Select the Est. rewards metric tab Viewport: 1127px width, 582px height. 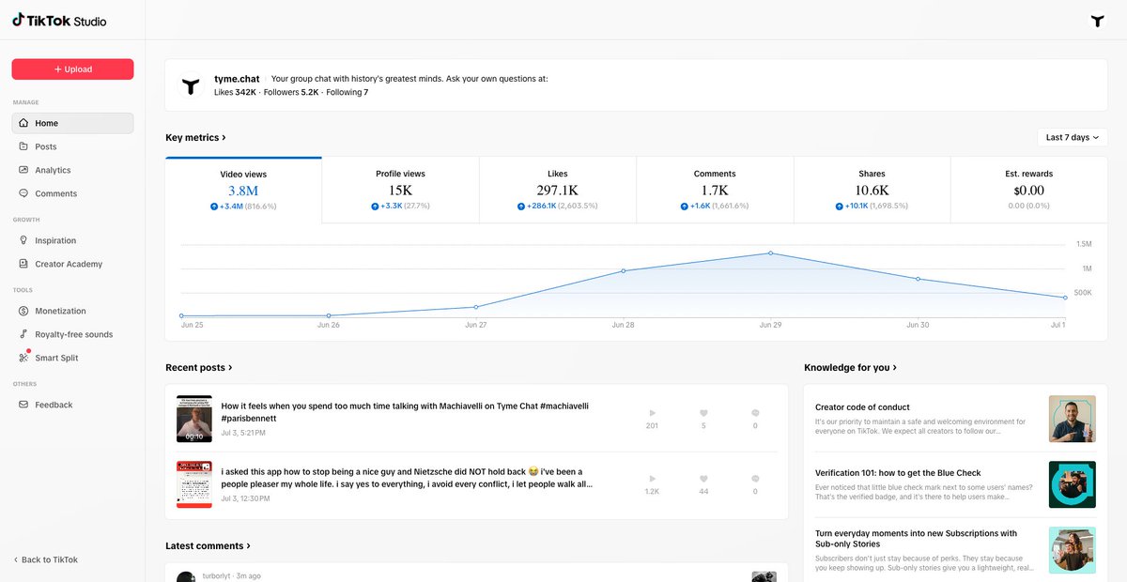coord(1029,190)
